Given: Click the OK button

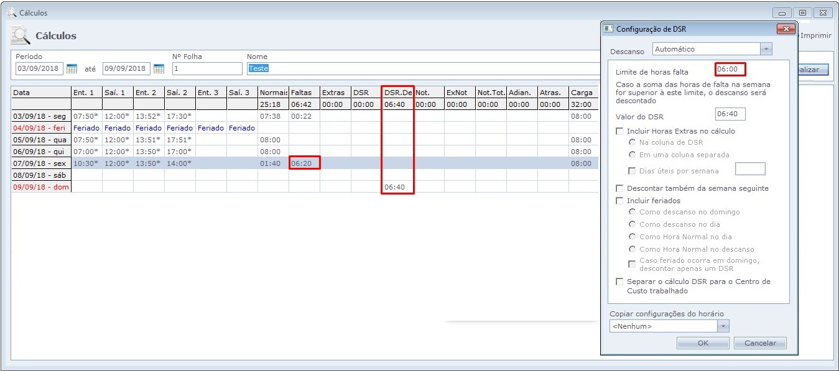Looking at the screenshot, I should (703, 343).
